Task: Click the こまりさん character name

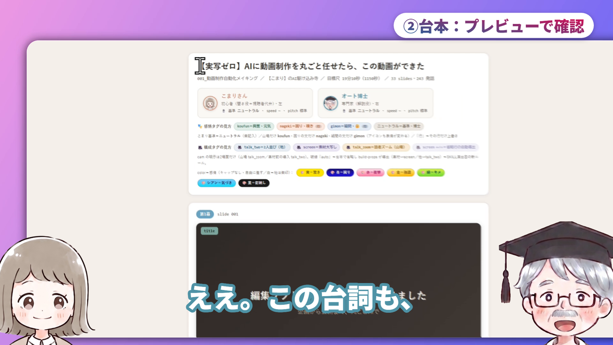Action: click(x=234, y=96)
